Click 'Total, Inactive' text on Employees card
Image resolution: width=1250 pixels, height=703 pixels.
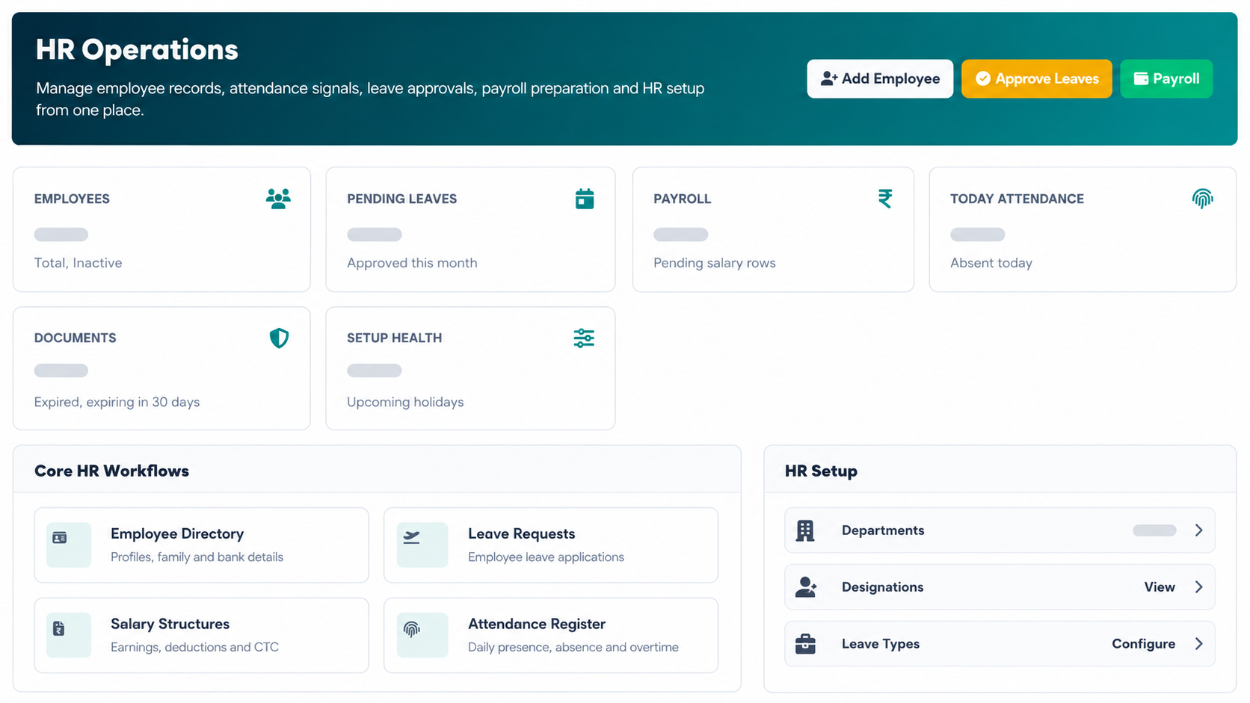(x=78, y=263)
